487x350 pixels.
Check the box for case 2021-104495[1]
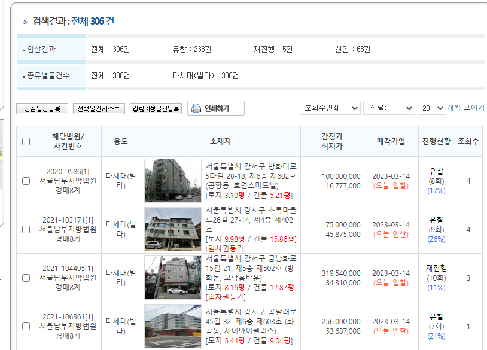tap(26, 278)
